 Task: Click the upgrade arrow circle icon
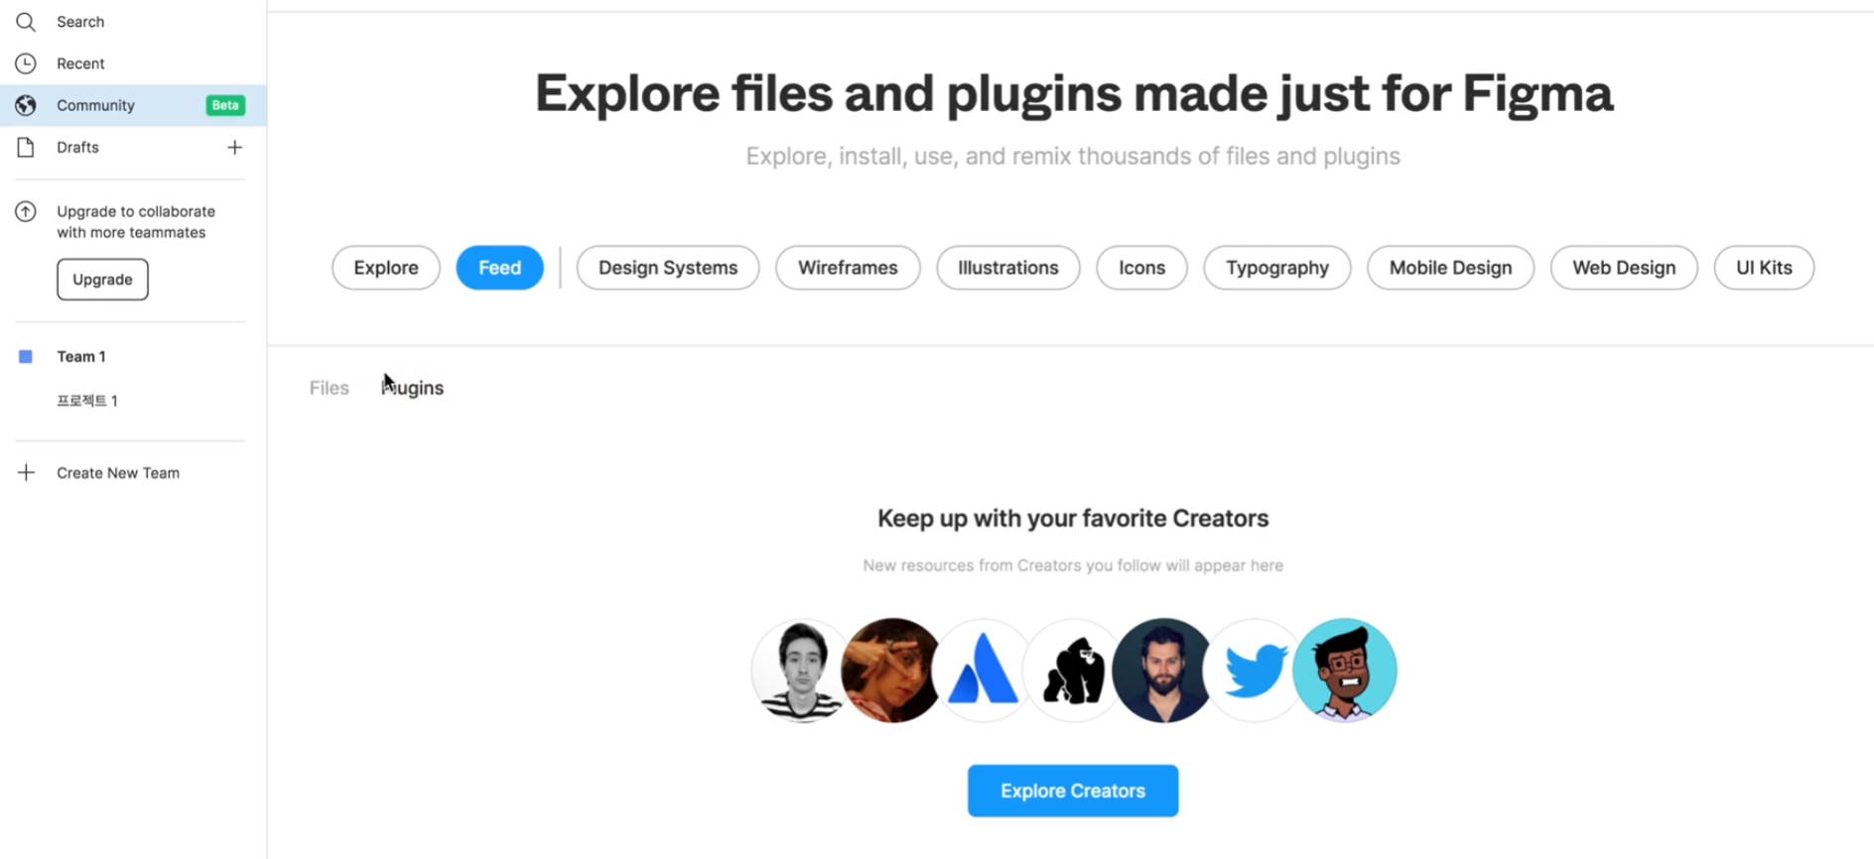(x=26, y=211)
